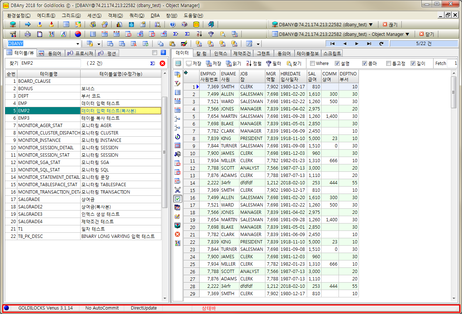Image resolution: width=462 pixels, height=314 pixels.
Task: Open the 프로시져 tab in the left panel
Action: pyautogui.click(x=79, y=53)
